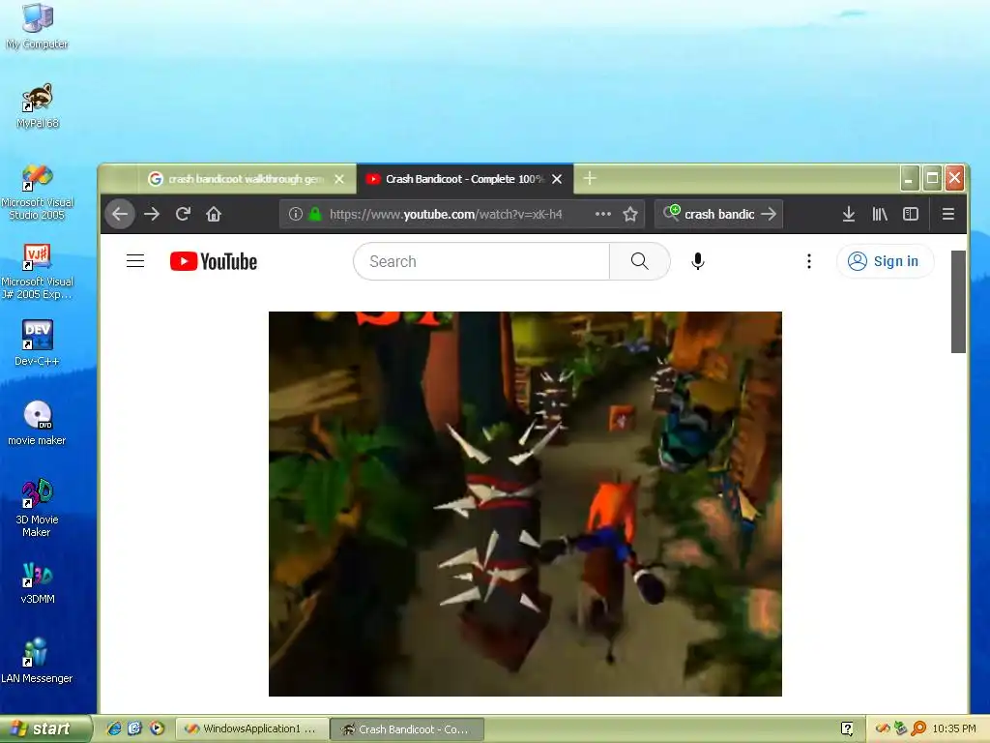The image size is (990, 743).
Task: Go to YouTube home via logo
Action: click(x=214, y=261)
